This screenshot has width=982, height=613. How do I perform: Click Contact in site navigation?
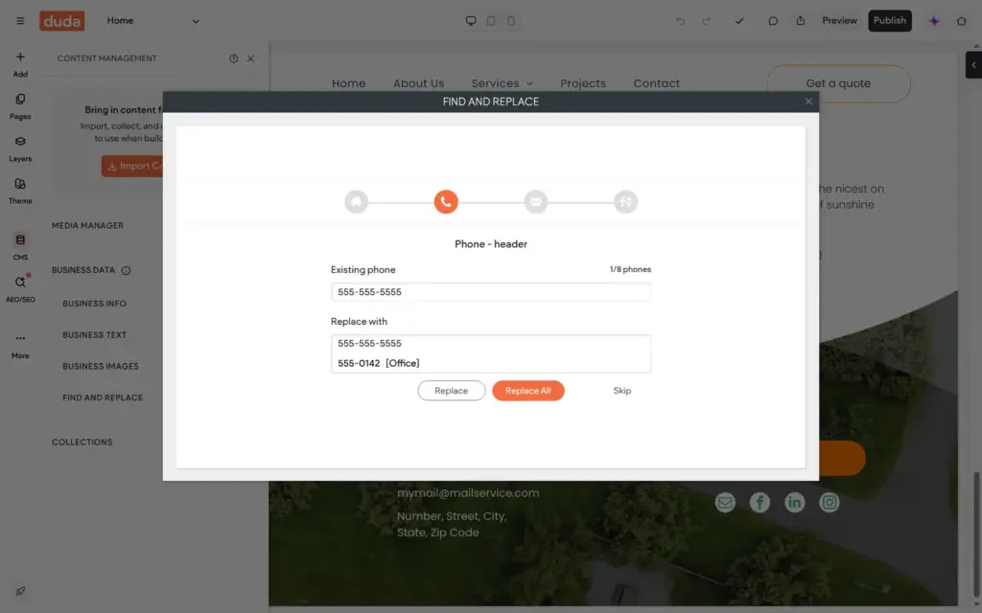point(656,83)
